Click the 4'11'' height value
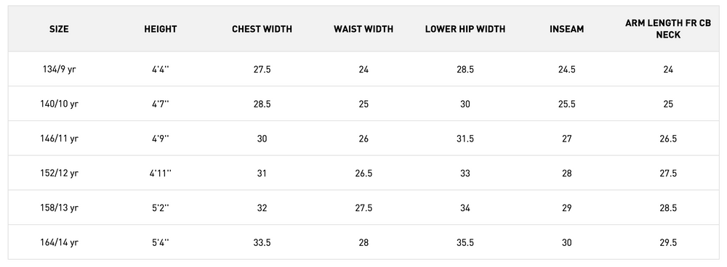 161,173
